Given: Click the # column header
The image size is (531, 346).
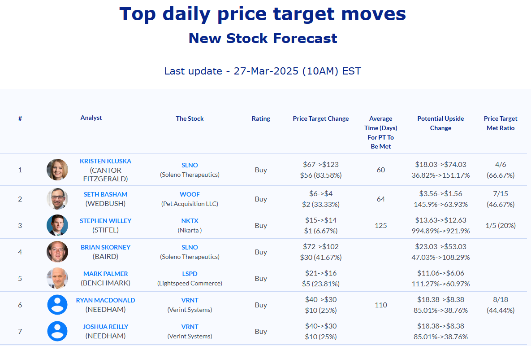Looking at the screenshot, I should tap(20, 119).
